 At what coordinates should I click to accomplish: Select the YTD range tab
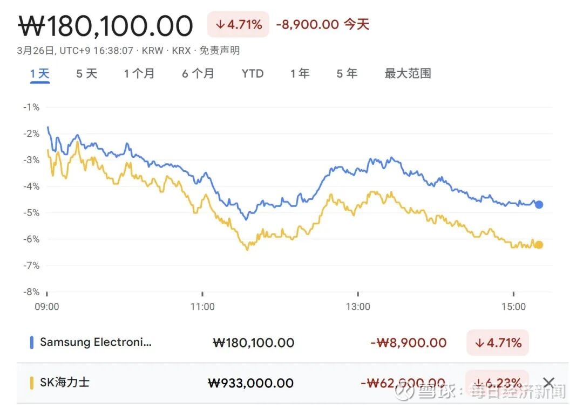point(253,73)
